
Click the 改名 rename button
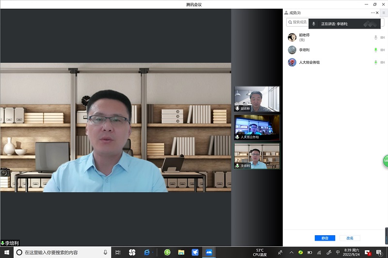[350, 238]
